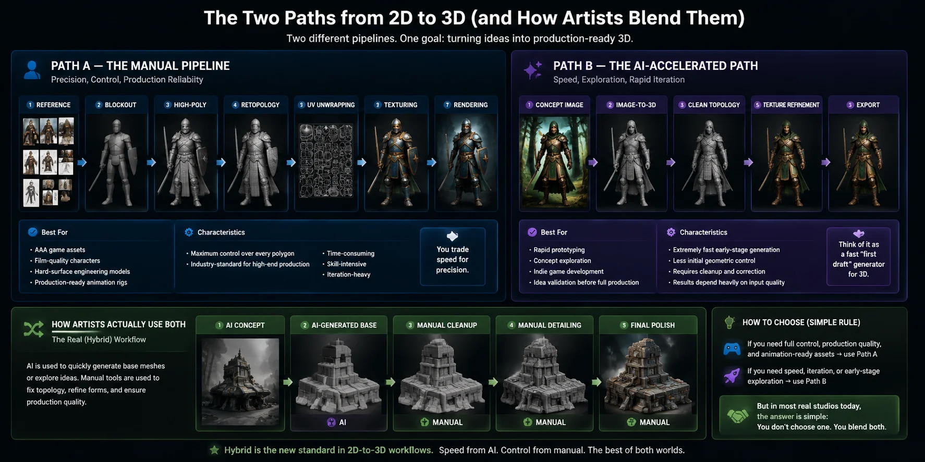This screenshot has width=925, height=462.
Task: Click the bullet 'Time-consuming'
Action: click(350, 254)
